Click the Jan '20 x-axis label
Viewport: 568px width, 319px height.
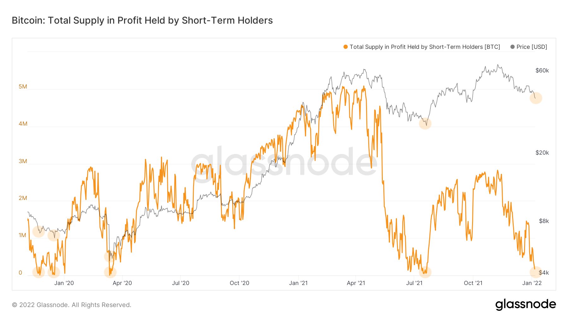(x=64, y=283)
